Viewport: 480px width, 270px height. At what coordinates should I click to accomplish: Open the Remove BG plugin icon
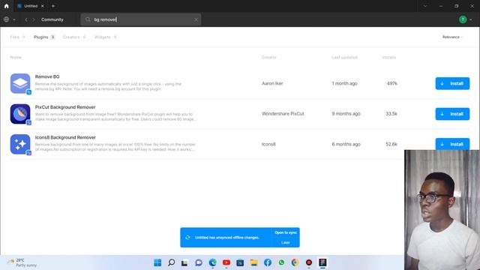point(20,83)
